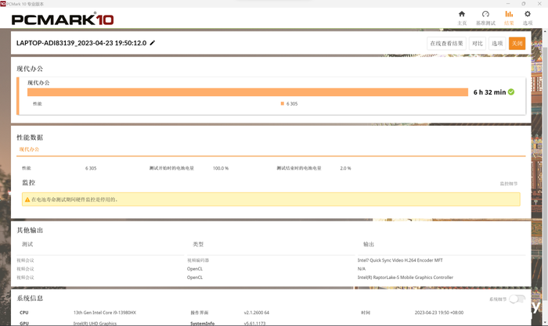The image size is (548, 326).
Task: Edit the result name with pencil icon
Action: point(153,43)
